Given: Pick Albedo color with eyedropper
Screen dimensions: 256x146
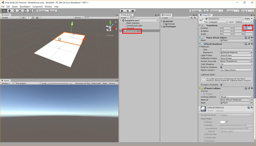Looking at the screenshot, I should tap(227, 122).
